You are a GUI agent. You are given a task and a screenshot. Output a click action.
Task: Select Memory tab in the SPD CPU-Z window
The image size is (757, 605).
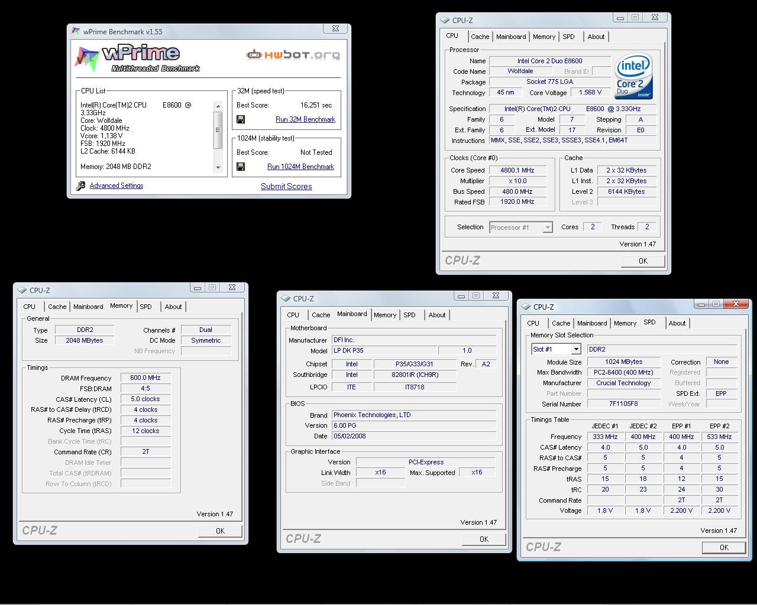[x=625, y=323]
